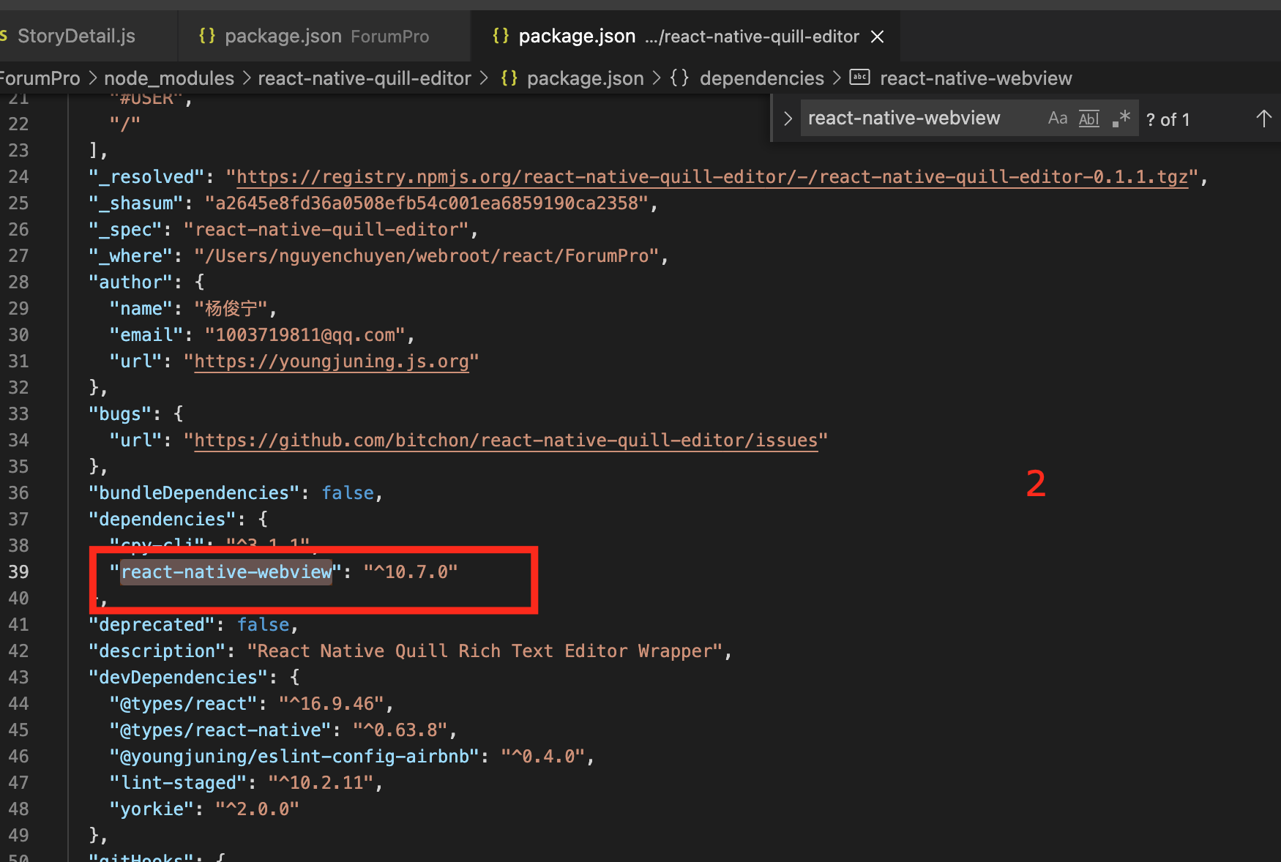Click the deprecated false value

[264, 625]
